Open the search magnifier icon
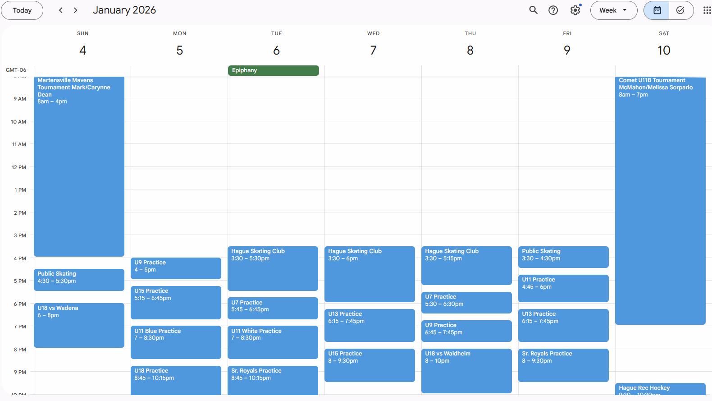 [x=533, y=10]
